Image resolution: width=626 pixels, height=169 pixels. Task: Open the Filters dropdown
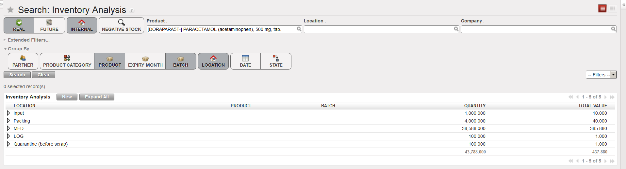pyautogui.click(x=601, y=75)
